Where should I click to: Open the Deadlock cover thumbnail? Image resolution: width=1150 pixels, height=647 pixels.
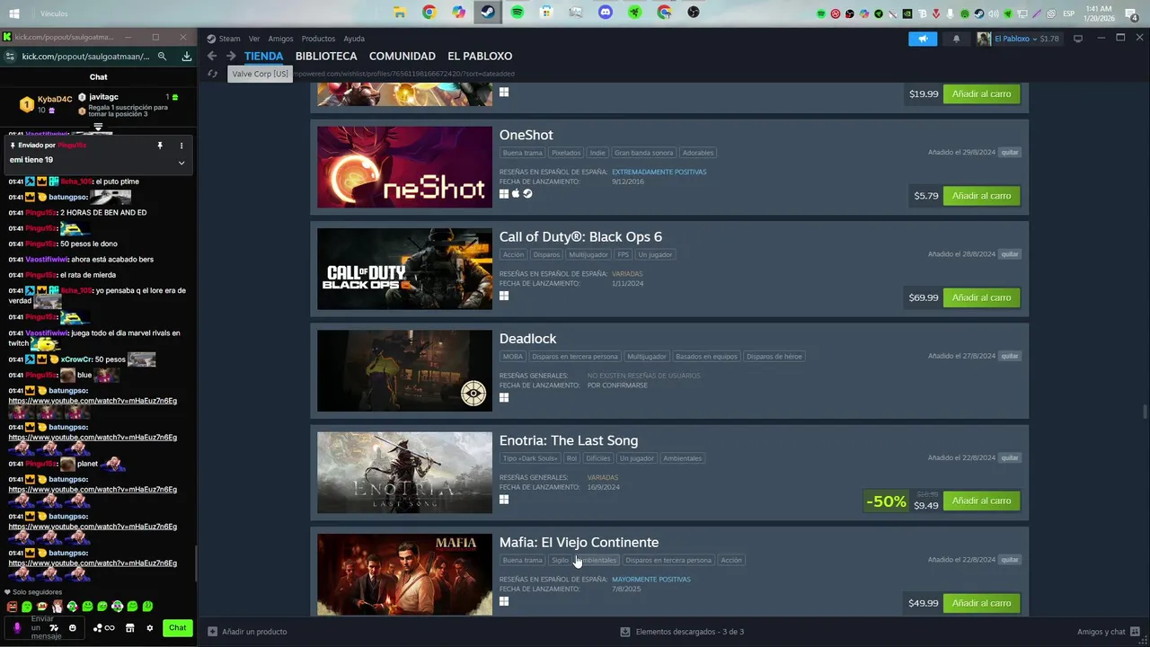404,370
